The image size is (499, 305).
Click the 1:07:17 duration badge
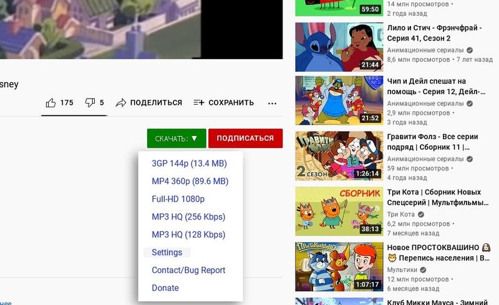pos(367,284)
